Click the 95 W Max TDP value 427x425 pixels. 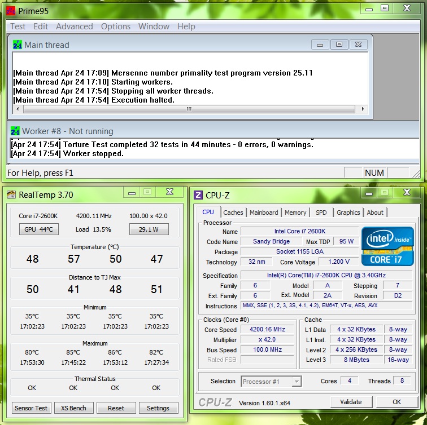[x=346, y=241]
